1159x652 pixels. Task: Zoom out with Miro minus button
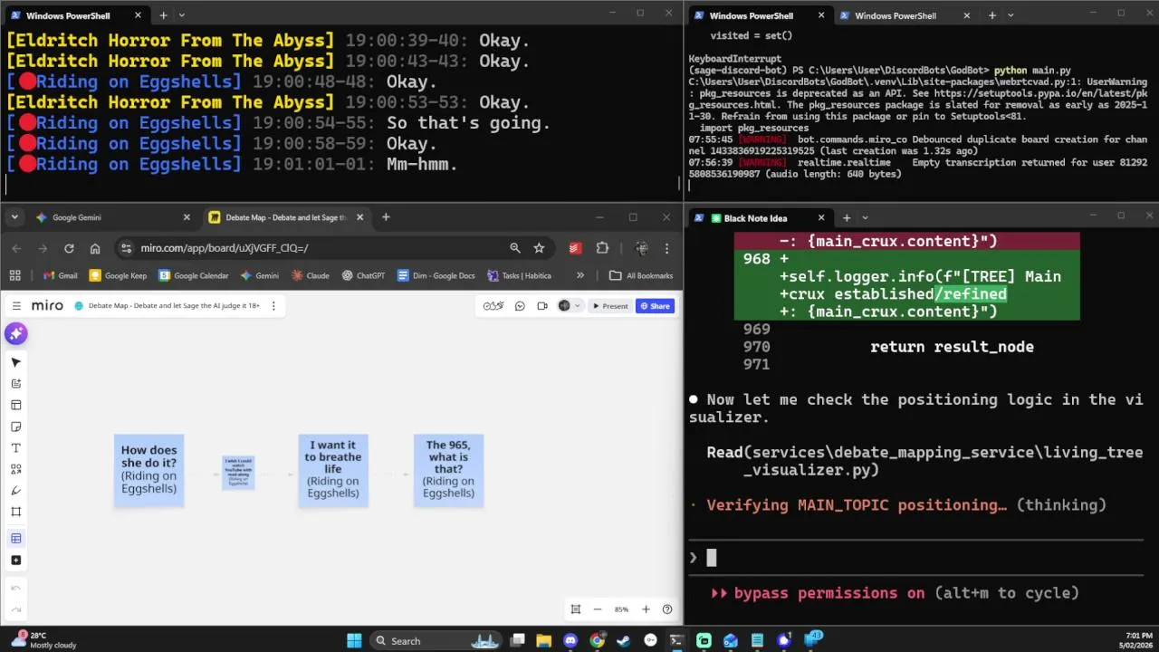[x=598, y=609]
